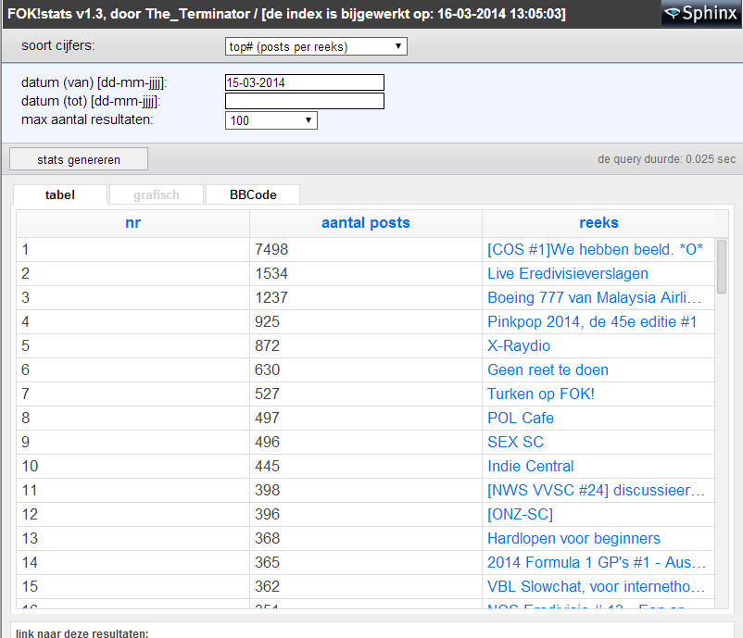Screen dimensions: 743x638
Task: Open the Turken op FOK! link
Action: click(541, 394)
